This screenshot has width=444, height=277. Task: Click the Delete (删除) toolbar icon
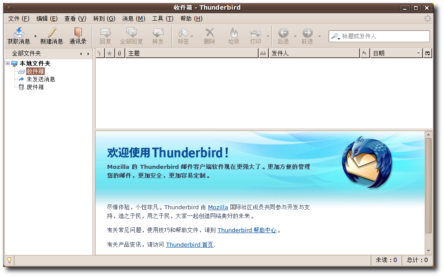(x=210, y=33)
